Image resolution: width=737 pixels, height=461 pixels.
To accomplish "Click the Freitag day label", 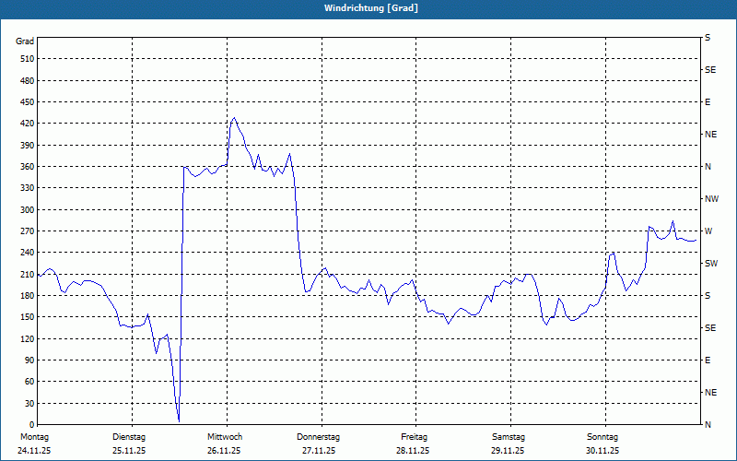I will (x=415, y=436).
